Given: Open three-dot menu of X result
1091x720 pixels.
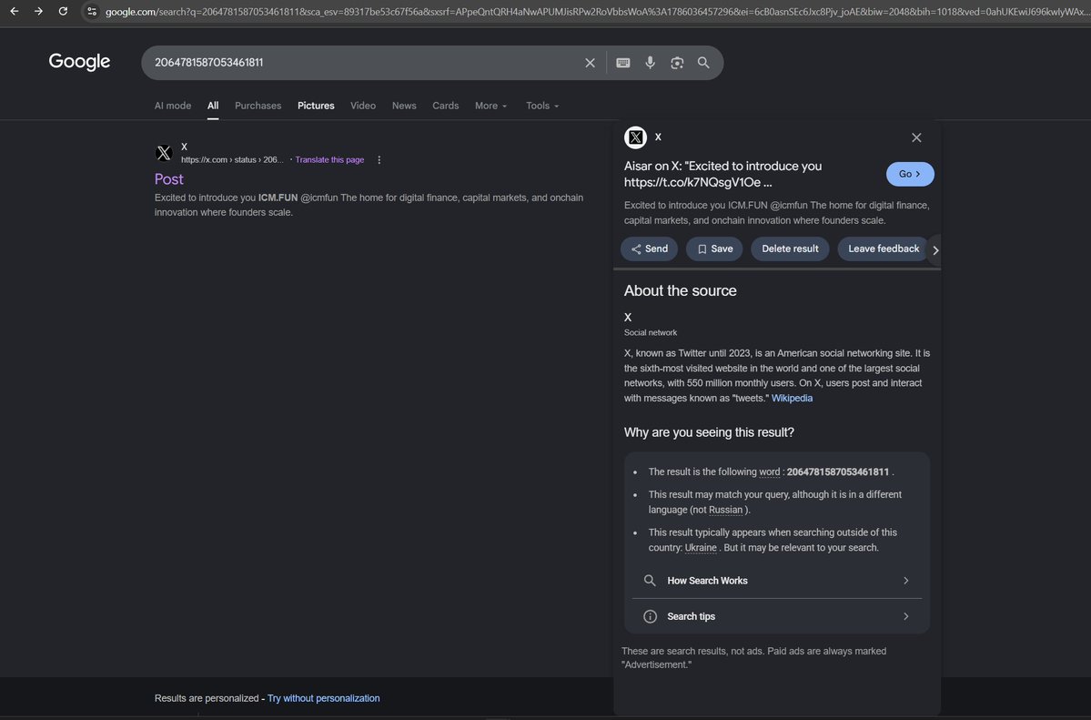Looking at the screenshot, I should [x=379, y=159].
